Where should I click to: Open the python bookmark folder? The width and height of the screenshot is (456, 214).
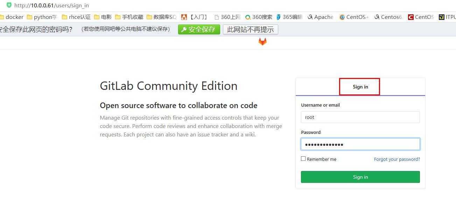pos(42,17)
